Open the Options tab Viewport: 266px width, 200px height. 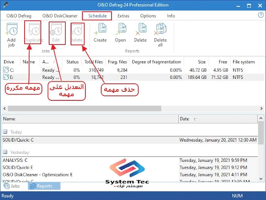[x=148, y=16]
